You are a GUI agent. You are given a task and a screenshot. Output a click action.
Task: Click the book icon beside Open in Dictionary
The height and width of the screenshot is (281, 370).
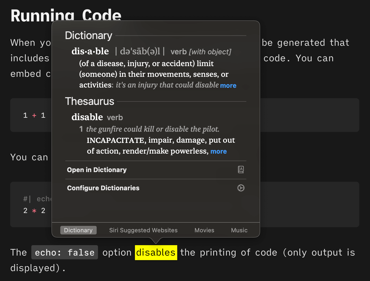click(241, 169)
